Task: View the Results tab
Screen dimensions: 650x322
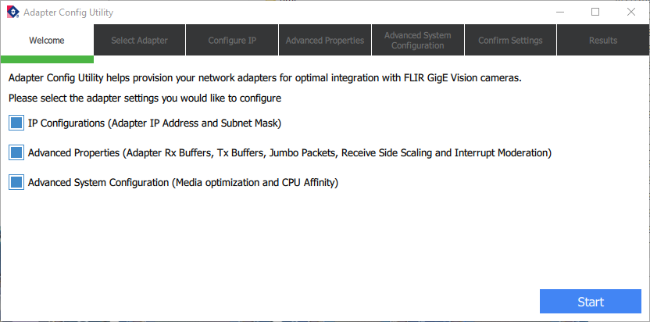Action: coord(603,41)
